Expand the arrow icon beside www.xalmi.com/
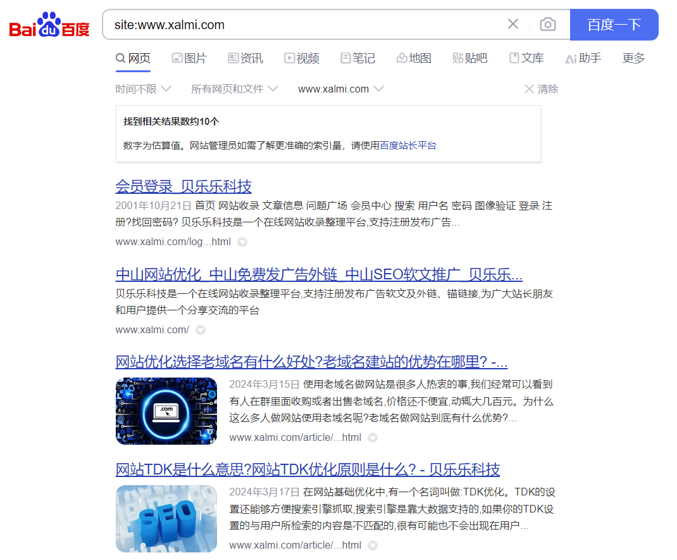Viewport: 677px width, 560px height. [x=201, y=331]
